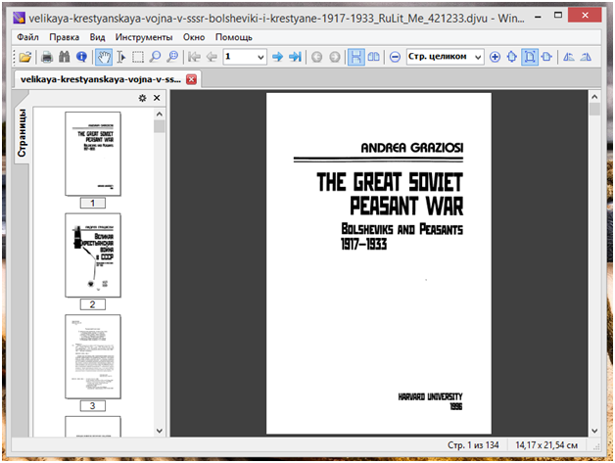Click 'Стр. 1 из 134' status text
The width and height of the screenshot is (615, 463).
click(x=473, y=445)
